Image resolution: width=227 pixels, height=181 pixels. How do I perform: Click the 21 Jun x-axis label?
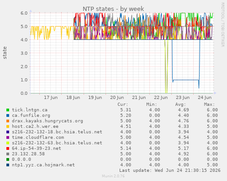click(139, 98)
